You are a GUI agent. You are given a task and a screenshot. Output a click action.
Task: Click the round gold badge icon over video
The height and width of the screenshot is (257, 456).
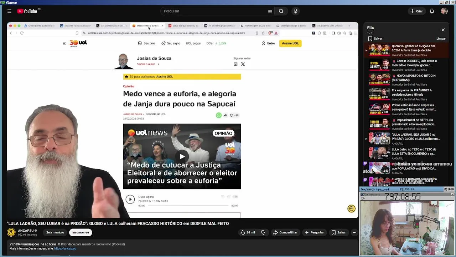(x=351, y=209)
